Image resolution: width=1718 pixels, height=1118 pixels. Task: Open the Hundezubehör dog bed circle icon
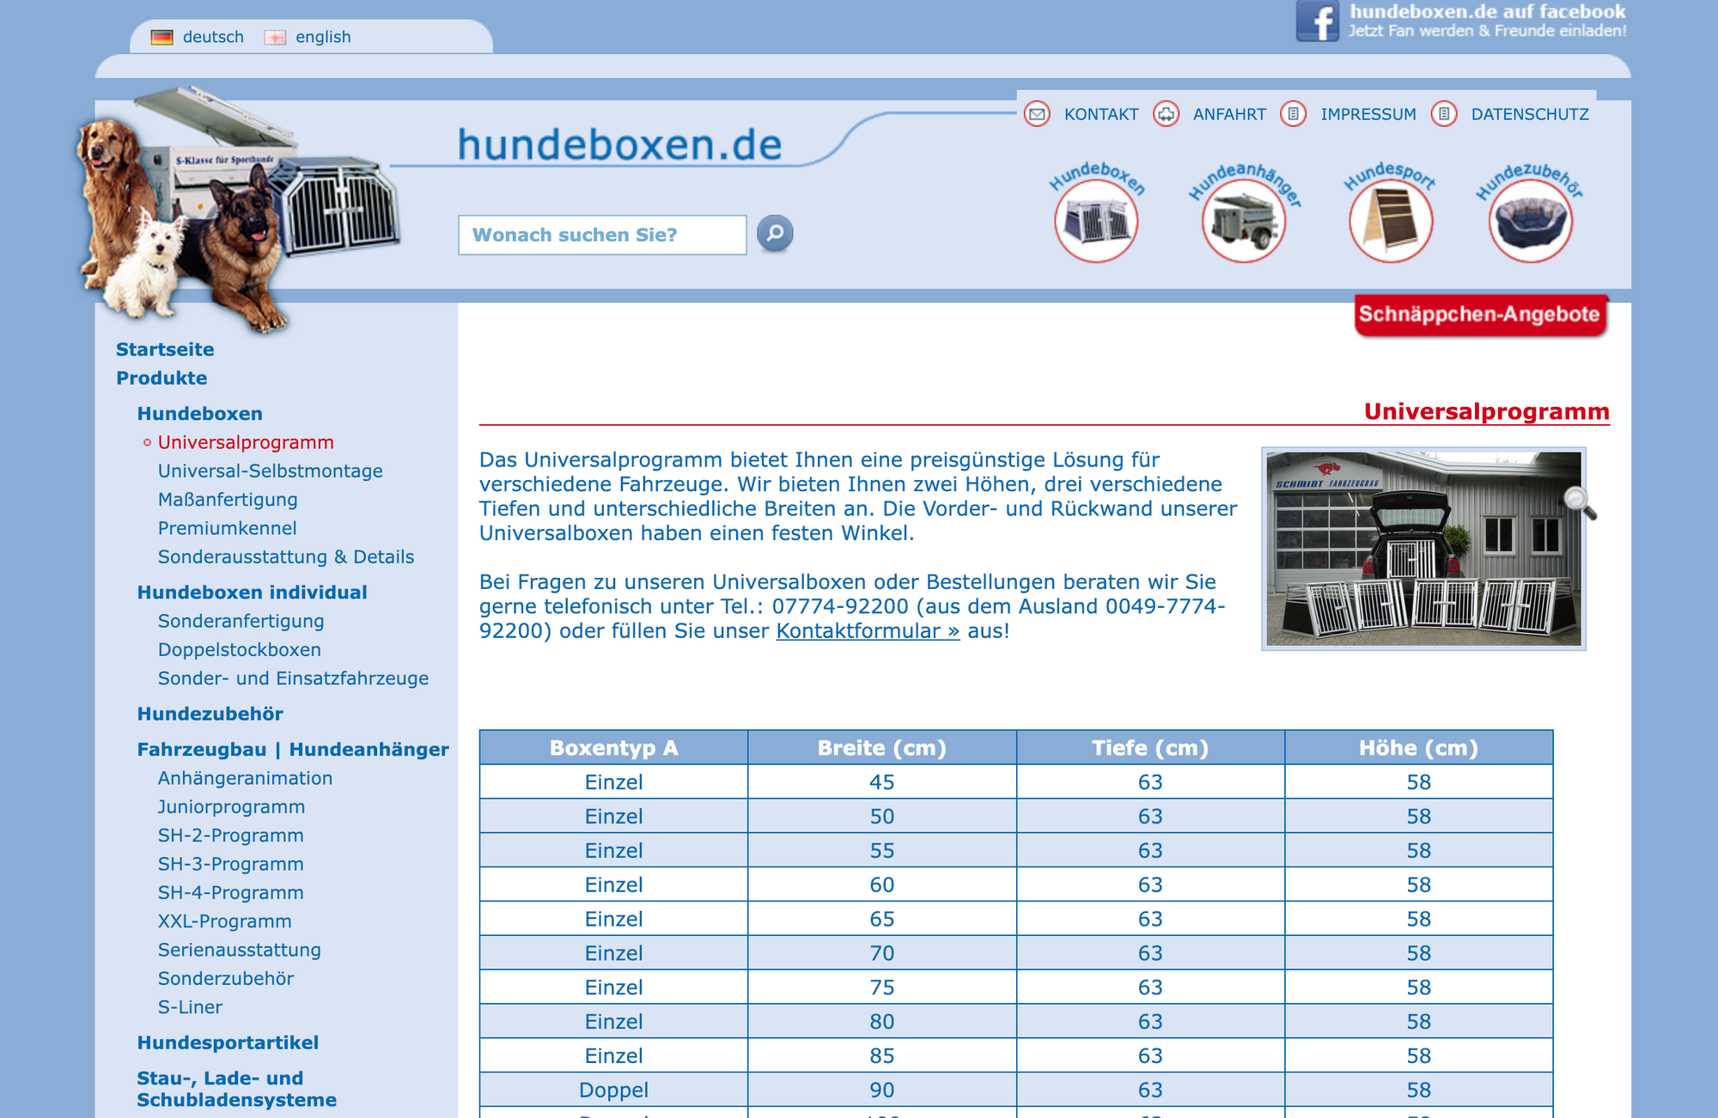(1530, 221)
